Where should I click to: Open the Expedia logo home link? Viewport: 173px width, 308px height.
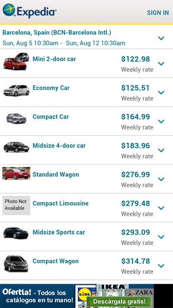[29, 11]
